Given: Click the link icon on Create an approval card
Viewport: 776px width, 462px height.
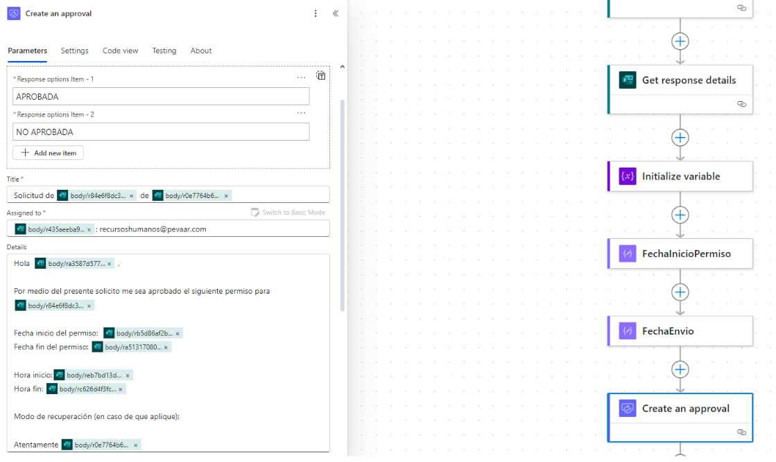Looking at the screenshot, I should [x=741, y=432].
